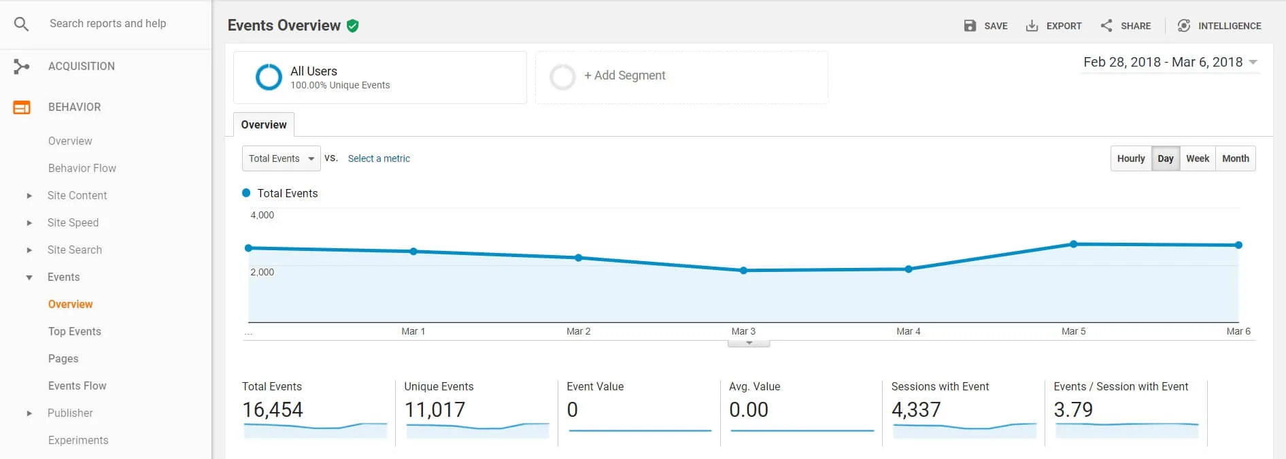The image size is (1286, 459).
Task: Click the Mar 1 data point
Action: (413, 252)
